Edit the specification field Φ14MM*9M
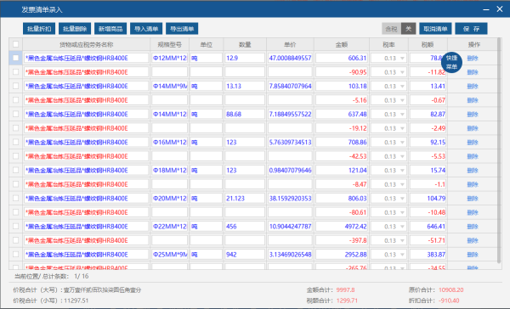This screenshot has height=309, width=510. pos(169,86)
